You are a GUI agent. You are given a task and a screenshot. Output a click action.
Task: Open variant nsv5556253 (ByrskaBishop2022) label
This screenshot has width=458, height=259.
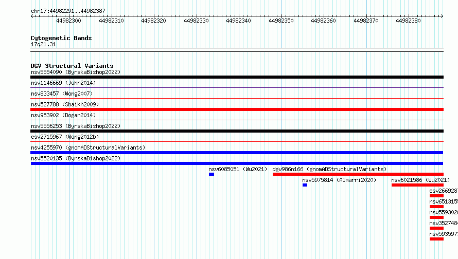[x=76, y=126]
